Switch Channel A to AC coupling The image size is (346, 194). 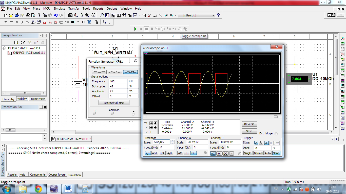180,153
